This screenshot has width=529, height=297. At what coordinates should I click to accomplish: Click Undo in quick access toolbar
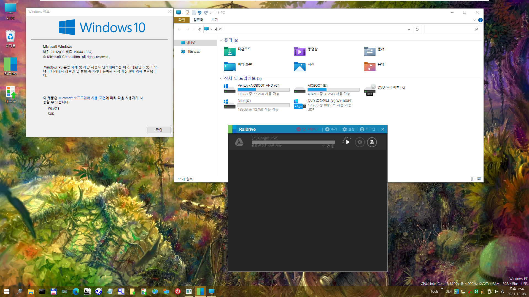point(199,13)
